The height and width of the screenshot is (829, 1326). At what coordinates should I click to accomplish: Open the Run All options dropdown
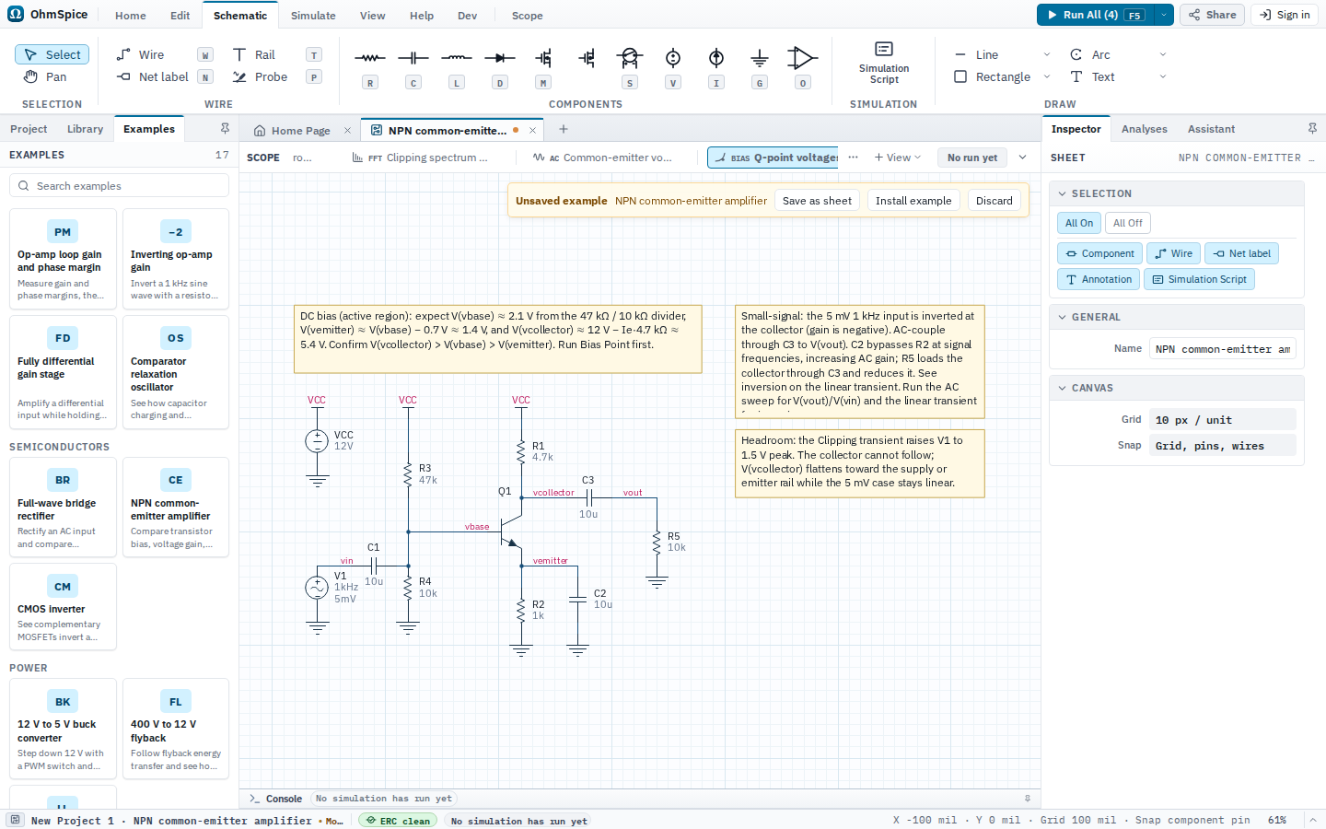click(x=1164, y=15)
